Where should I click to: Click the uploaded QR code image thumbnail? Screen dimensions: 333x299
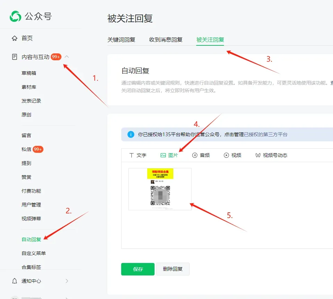[160, 189]
